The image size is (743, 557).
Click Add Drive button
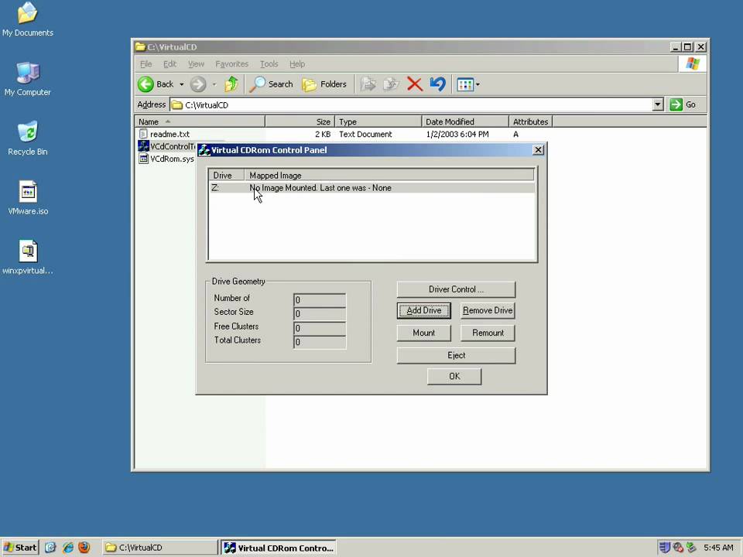click(x=424, y=311)
